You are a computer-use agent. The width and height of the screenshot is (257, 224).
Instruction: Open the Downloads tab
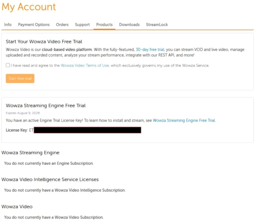pos(129,25)
